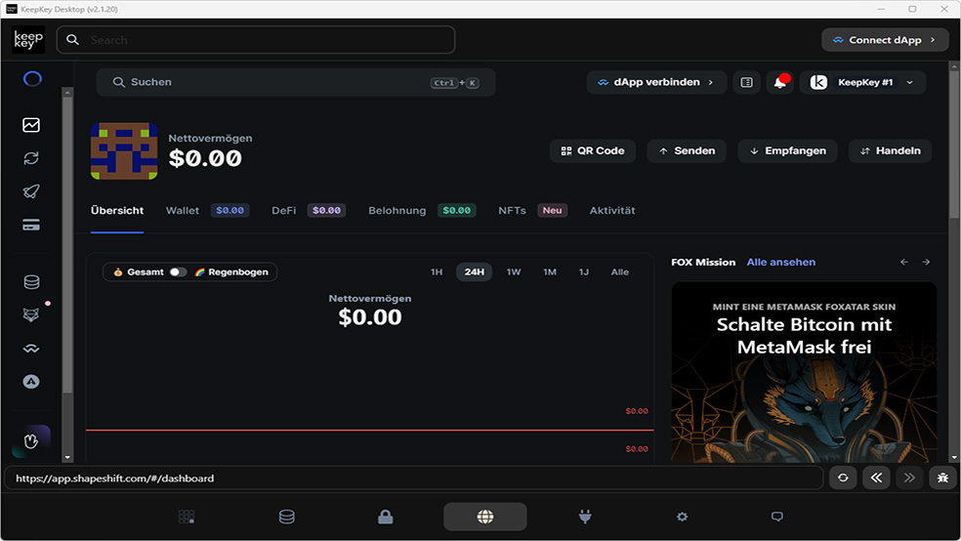
Task: Click the main page vertical scrollbar
Action: [x=953, y=144]
